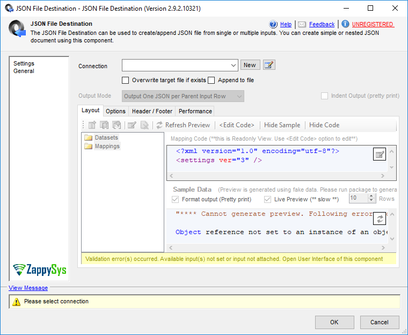Enable Overwrite target file if exists
The image size is (408, 335).
click(x=126, y=80)
